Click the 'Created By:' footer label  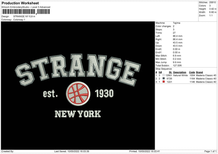pos(8,151)
